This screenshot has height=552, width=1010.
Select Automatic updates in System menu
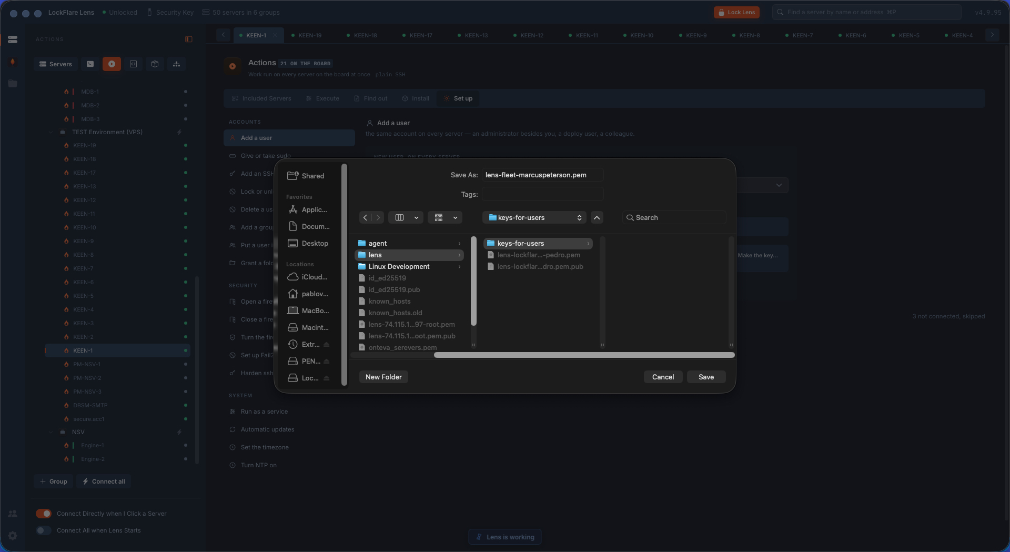267,430
